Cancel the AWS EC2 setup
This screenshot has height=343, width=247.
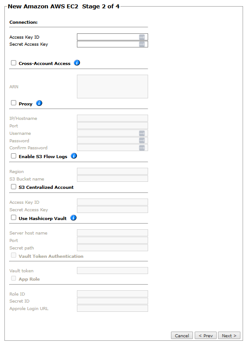182,336
